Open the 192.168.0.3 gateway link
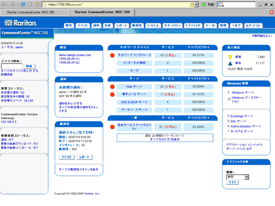Viewport: 275px width, 206px height. 9,122
